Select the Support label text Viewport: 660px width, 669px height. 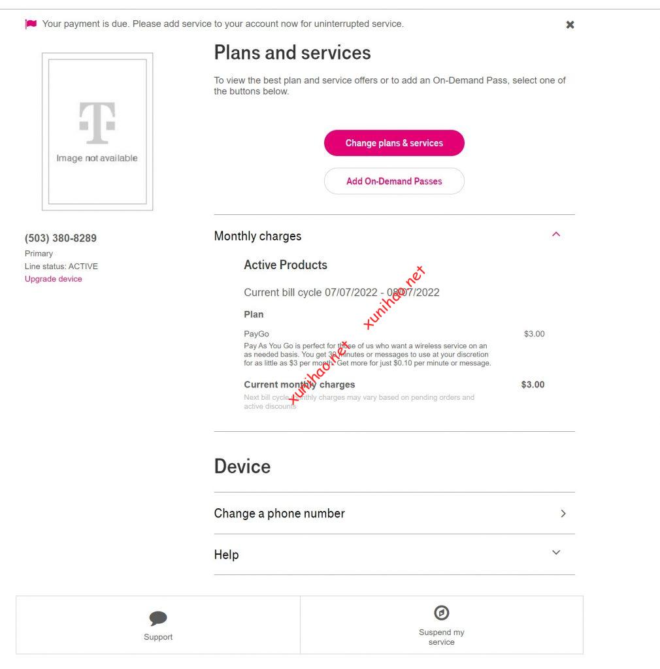pyautogui.click(x=158, y=637)
